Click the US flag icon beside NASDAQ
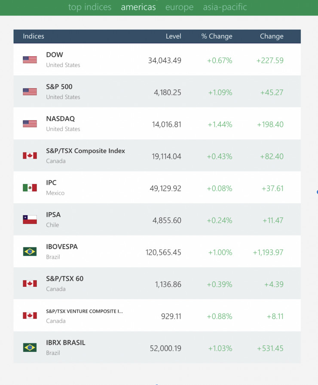The height and width of the screenshot is (385, 318). pyautogui.click(x=30, y=123)
